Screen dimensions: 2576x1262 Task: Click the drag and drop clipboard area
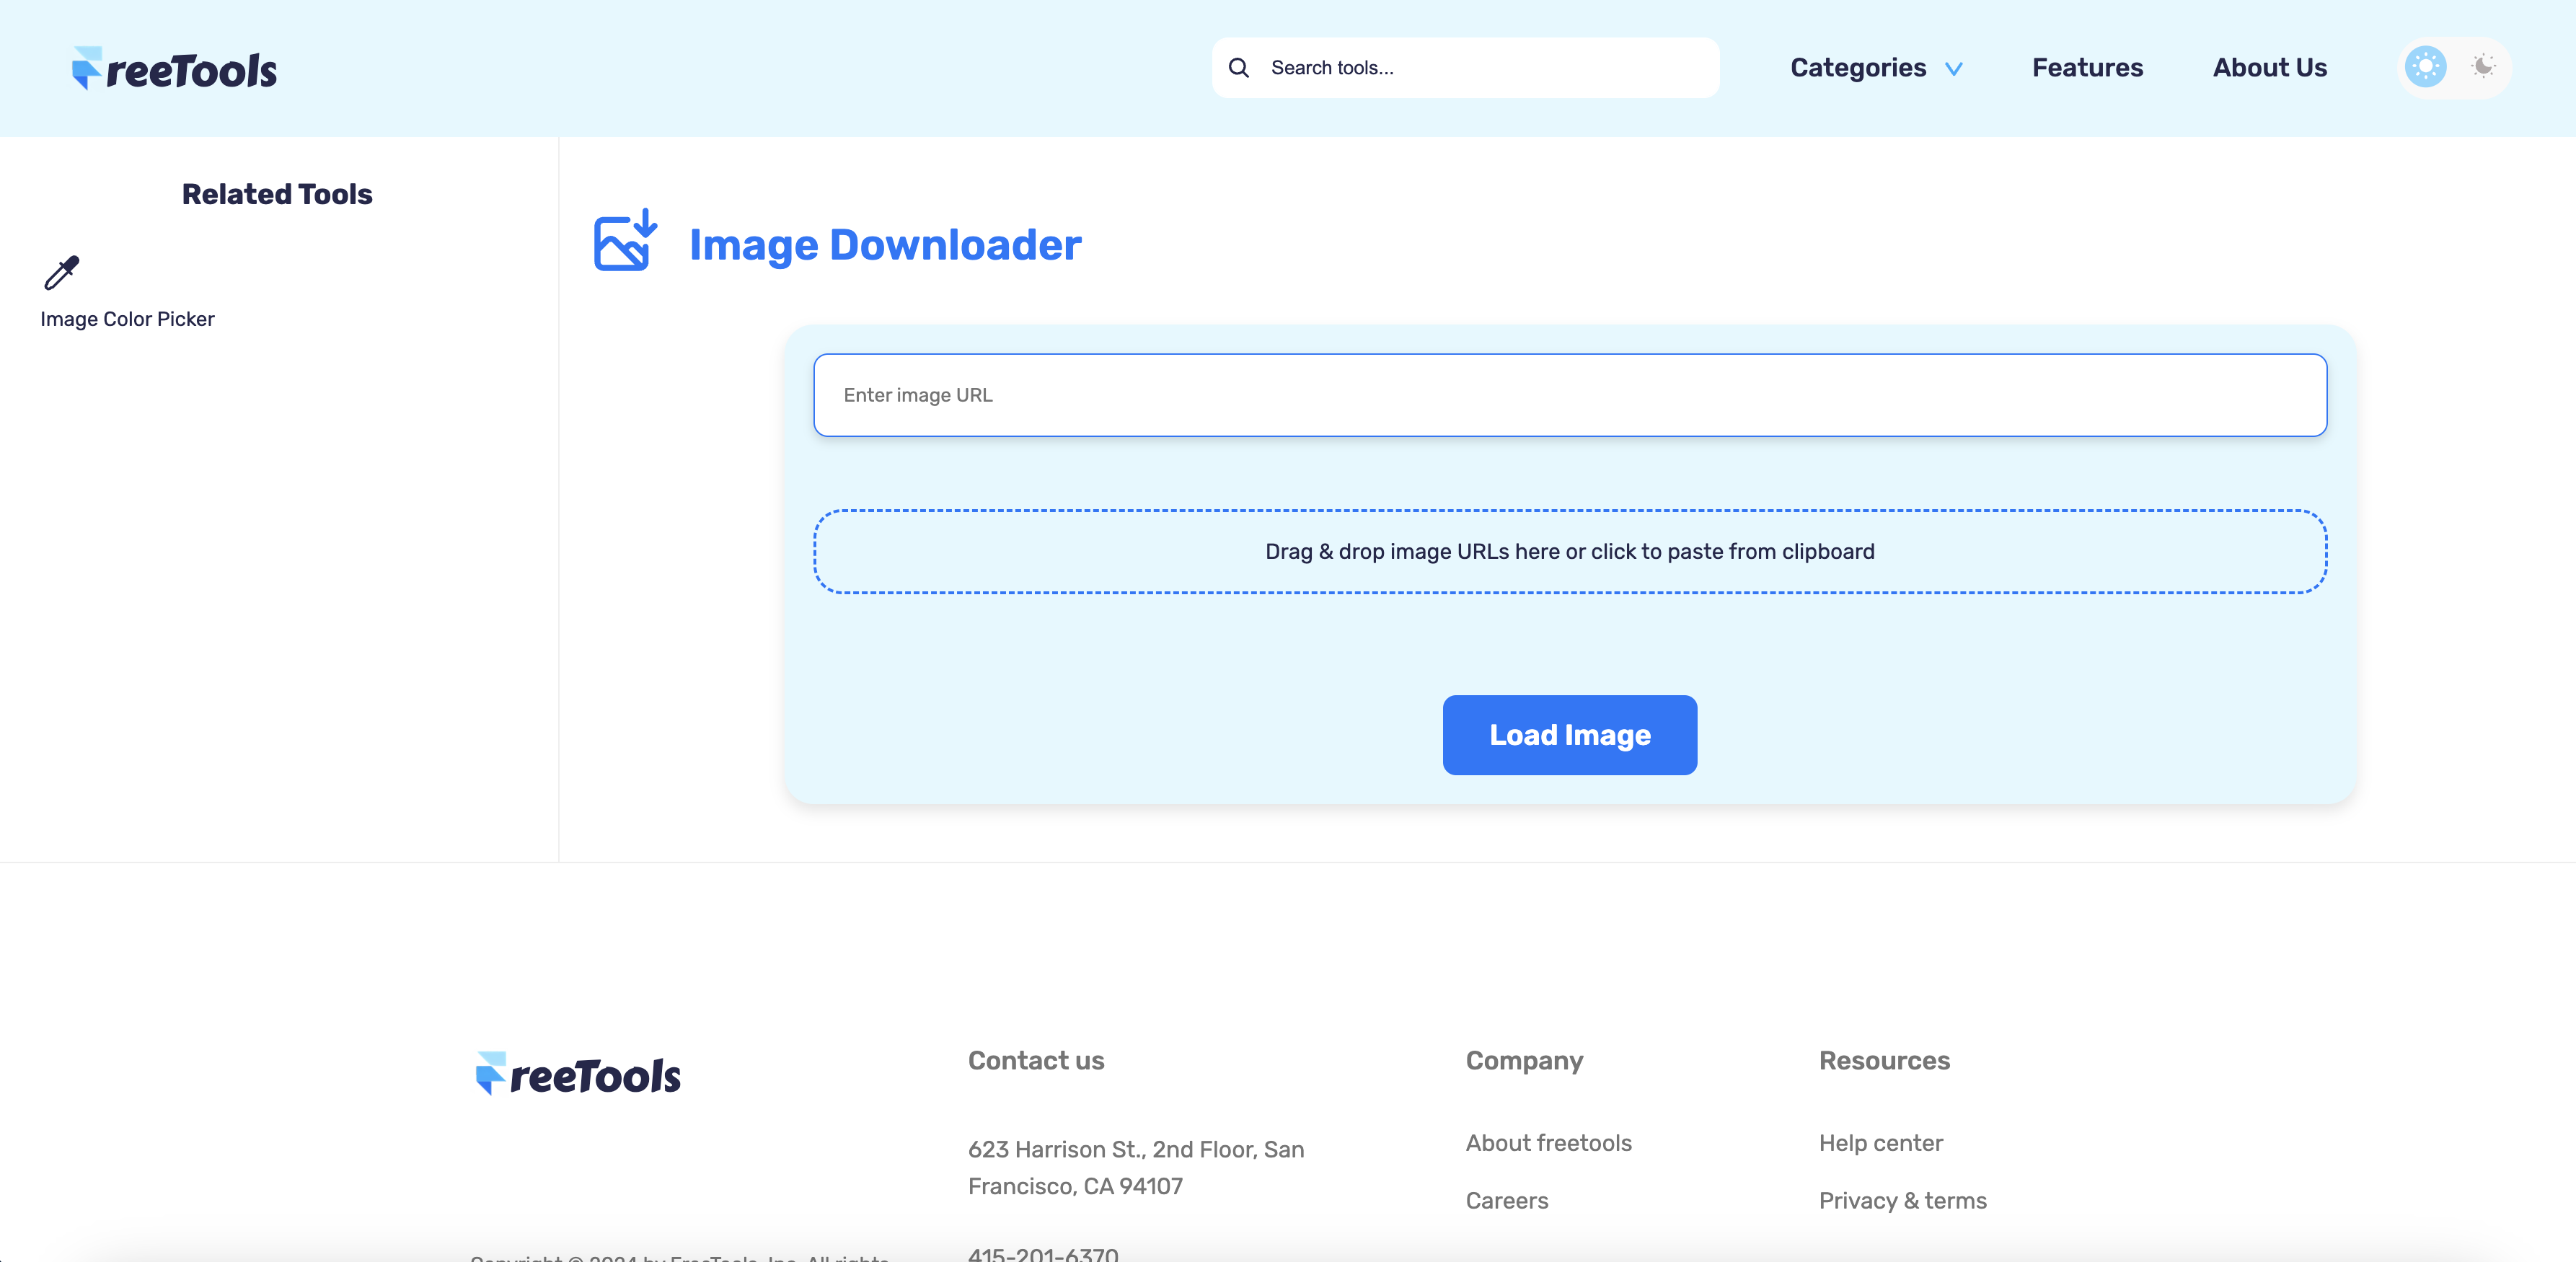1570,551
